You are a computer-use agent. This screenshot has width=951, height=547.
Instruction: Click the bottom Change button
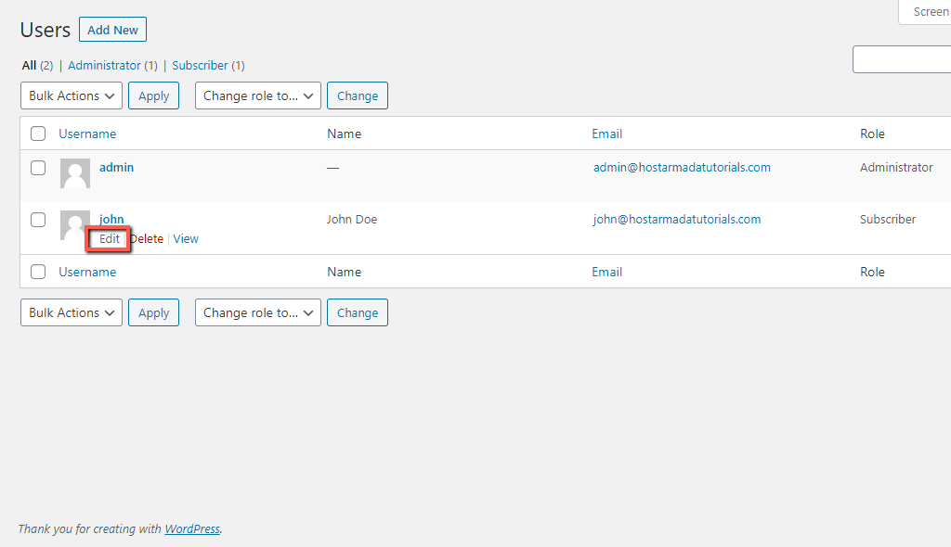(x=358, y=312)
